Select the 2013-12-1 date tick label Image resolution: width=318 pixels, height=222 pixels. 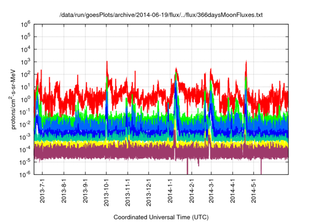click(149, 192)
